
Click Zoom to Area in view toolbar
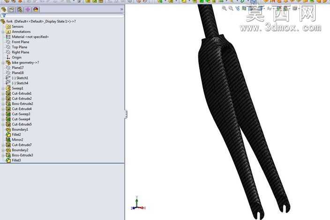(231, 8)
